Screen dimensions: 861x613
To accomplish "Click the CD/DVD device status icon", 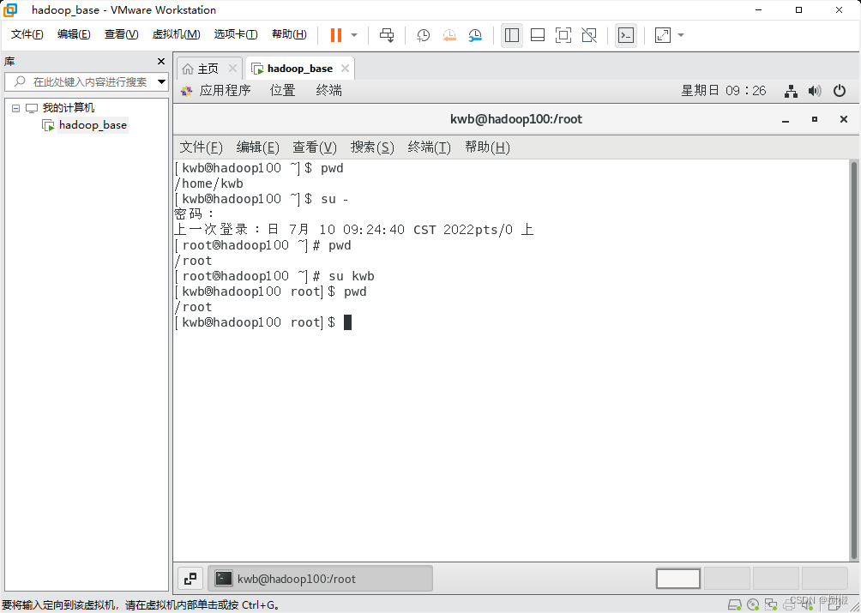I will click(753, 604).
